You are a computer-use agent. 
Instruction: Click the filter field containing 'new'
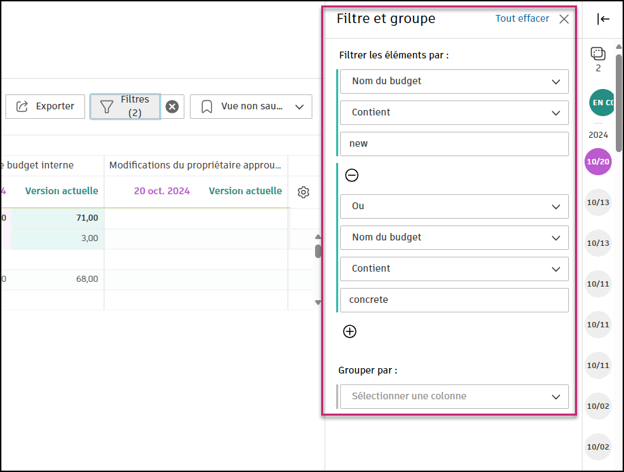point(454,144)
